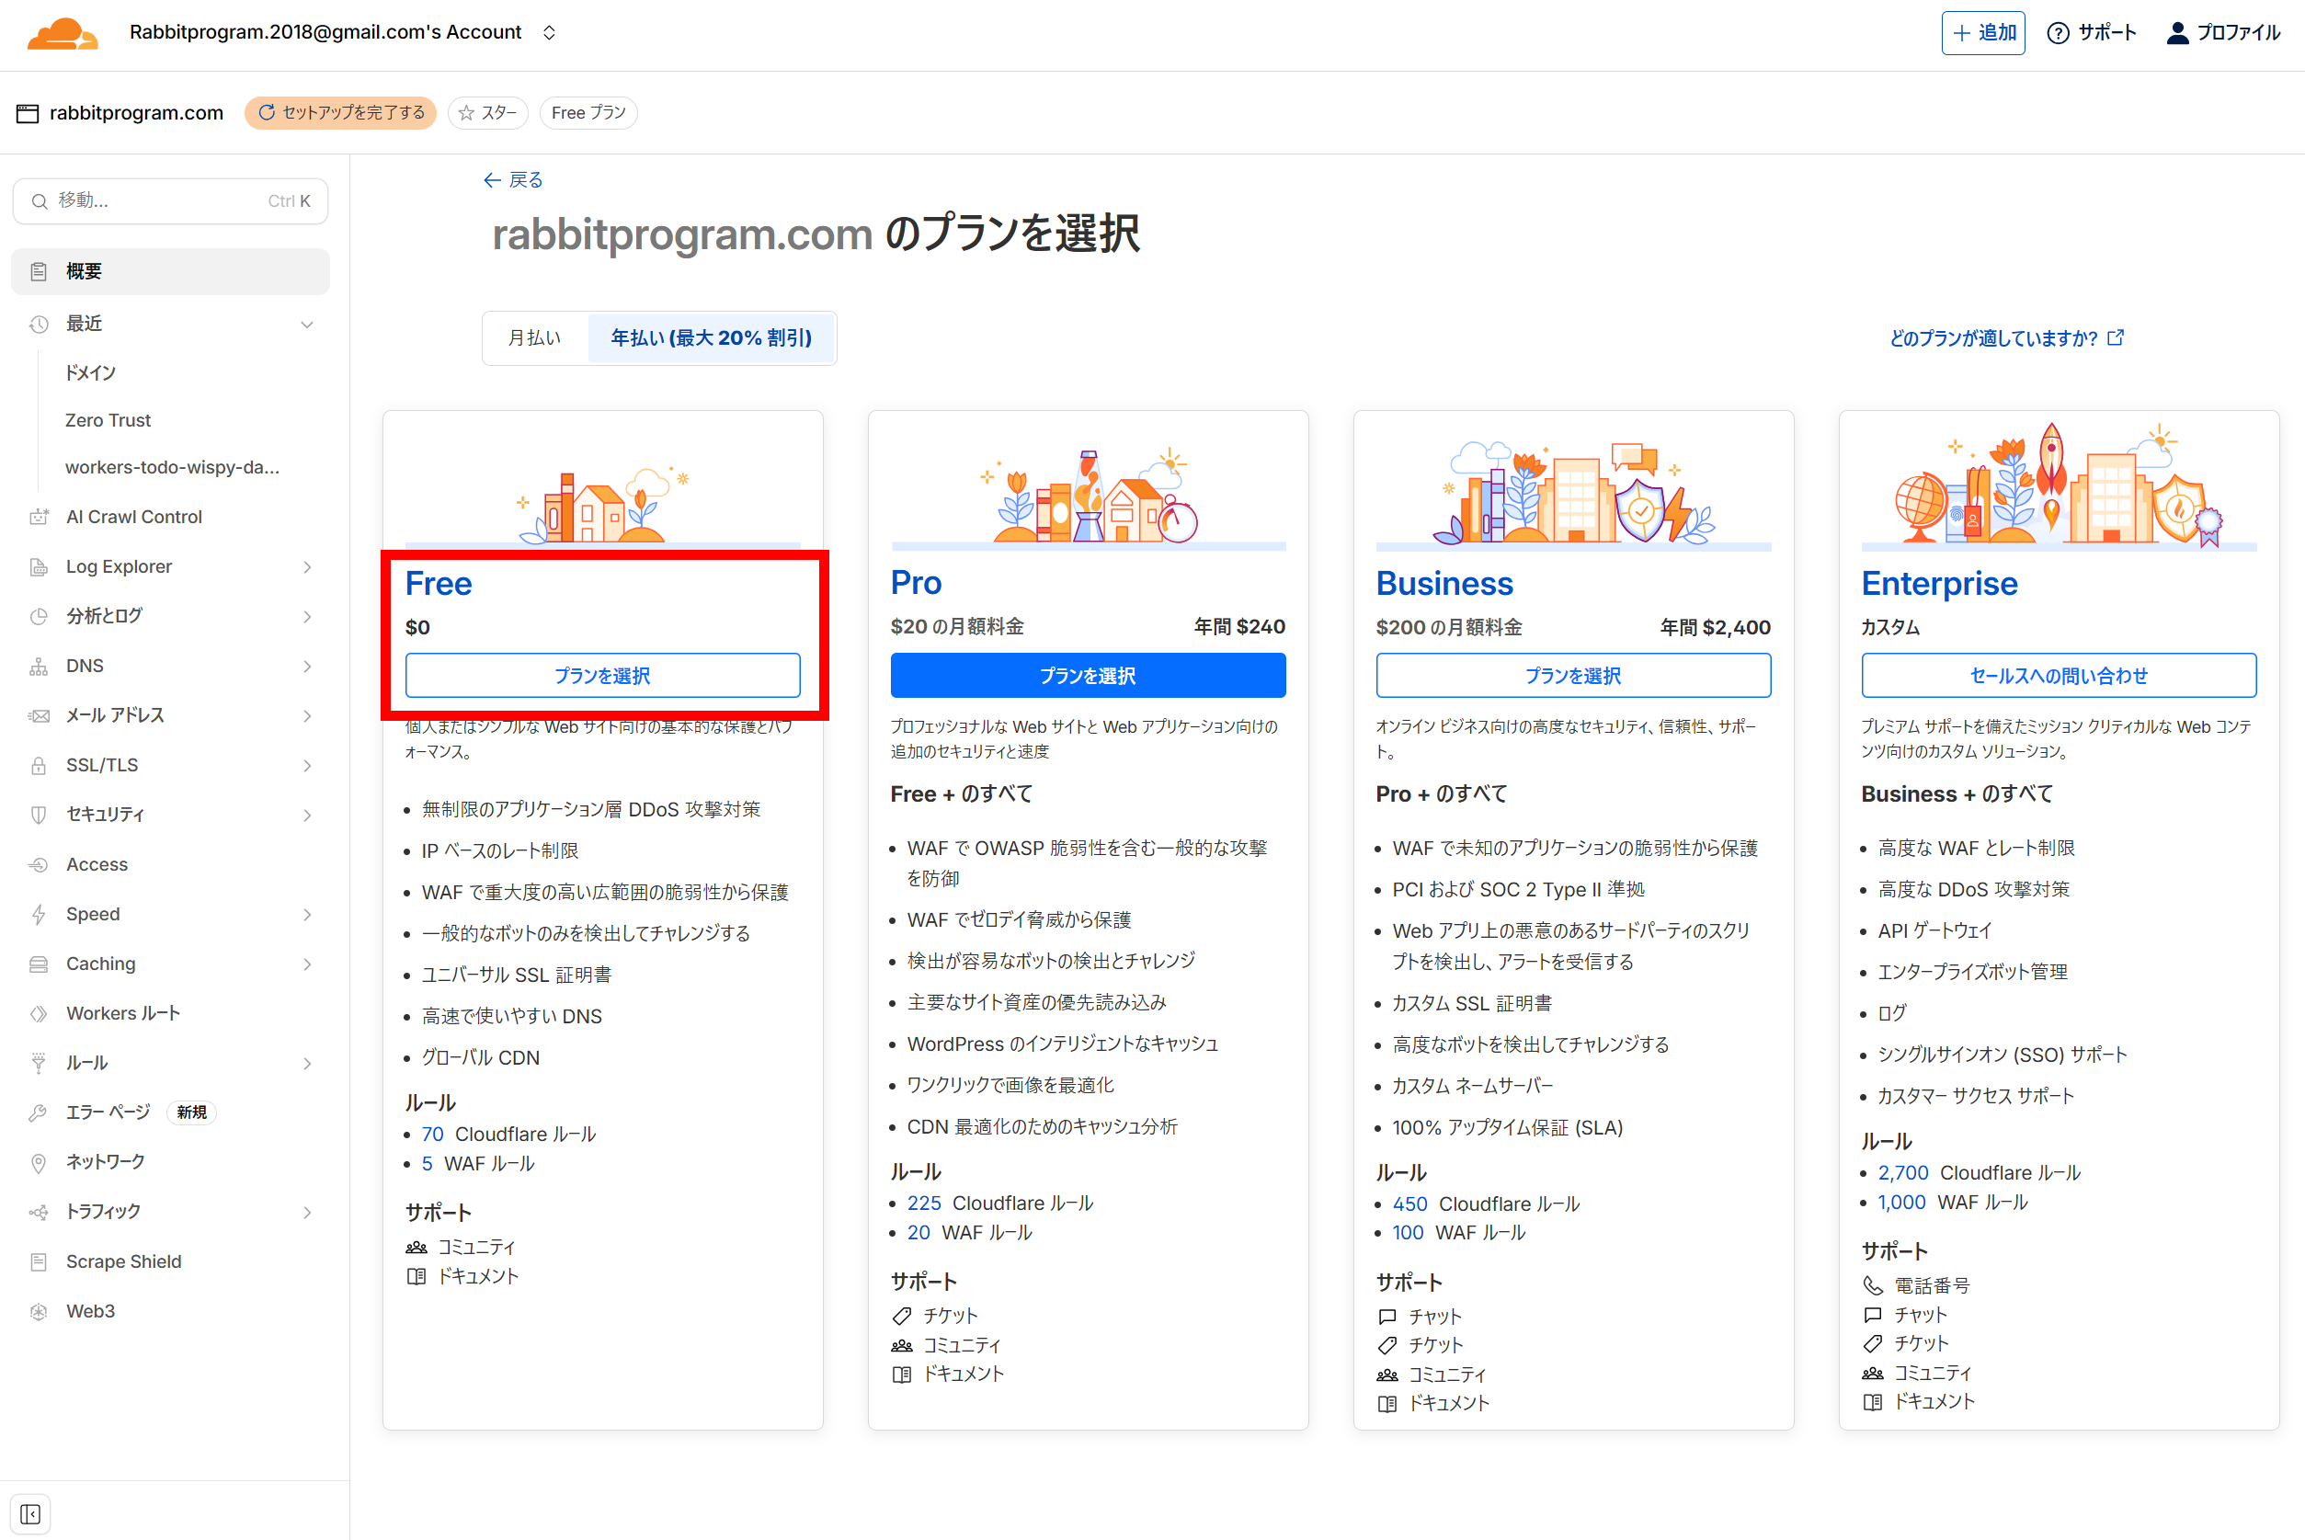
Task: Open the Profile user menu
Action: coord(2222,33)
